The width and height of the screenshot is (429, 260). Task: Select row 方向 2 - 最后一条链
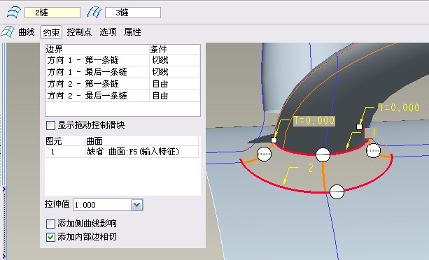[122, 96]
